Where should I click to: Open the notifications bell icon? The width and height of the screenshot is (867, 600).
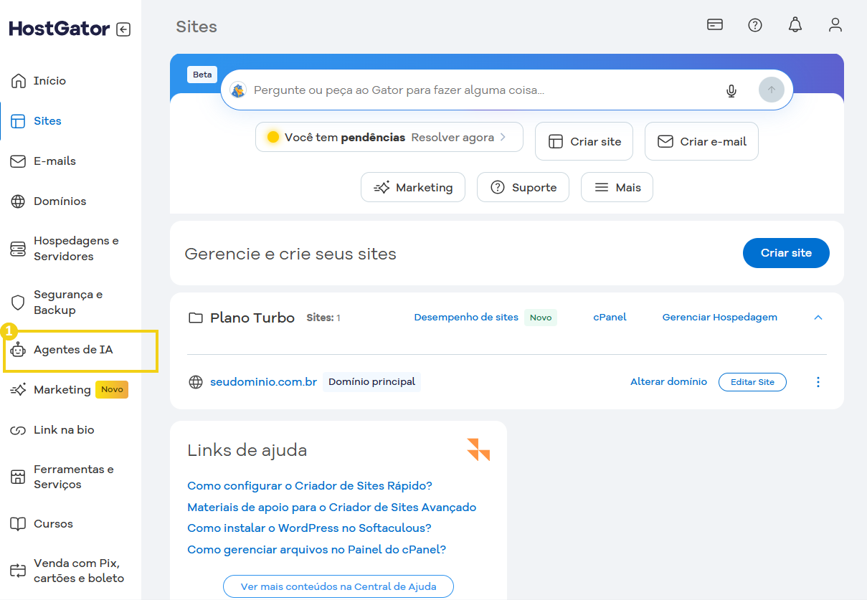tap(795, 25)
